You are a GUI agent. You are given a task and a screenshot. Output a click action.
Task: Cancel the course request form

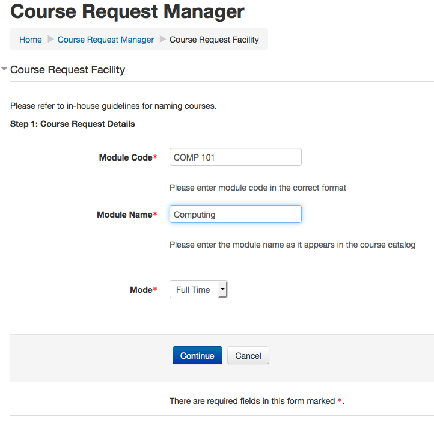(x=248, y=356)
